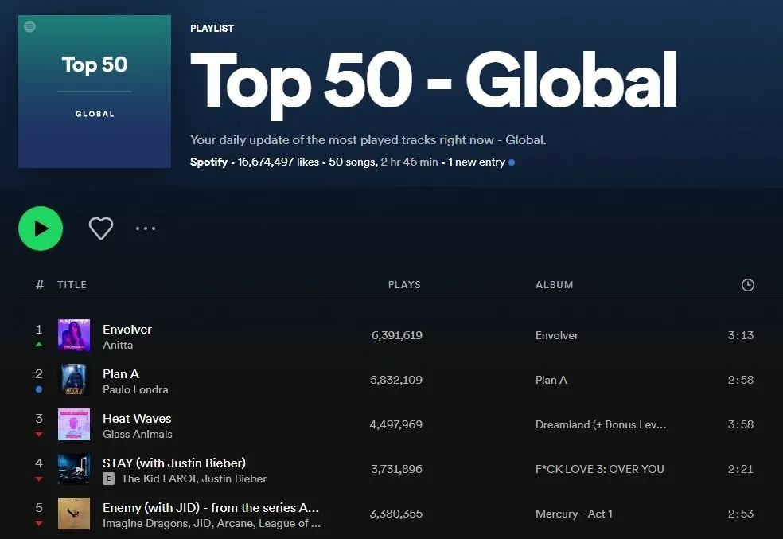Click the Spotify logo on the cover
The image size is (783, 539).
point(30,26)
